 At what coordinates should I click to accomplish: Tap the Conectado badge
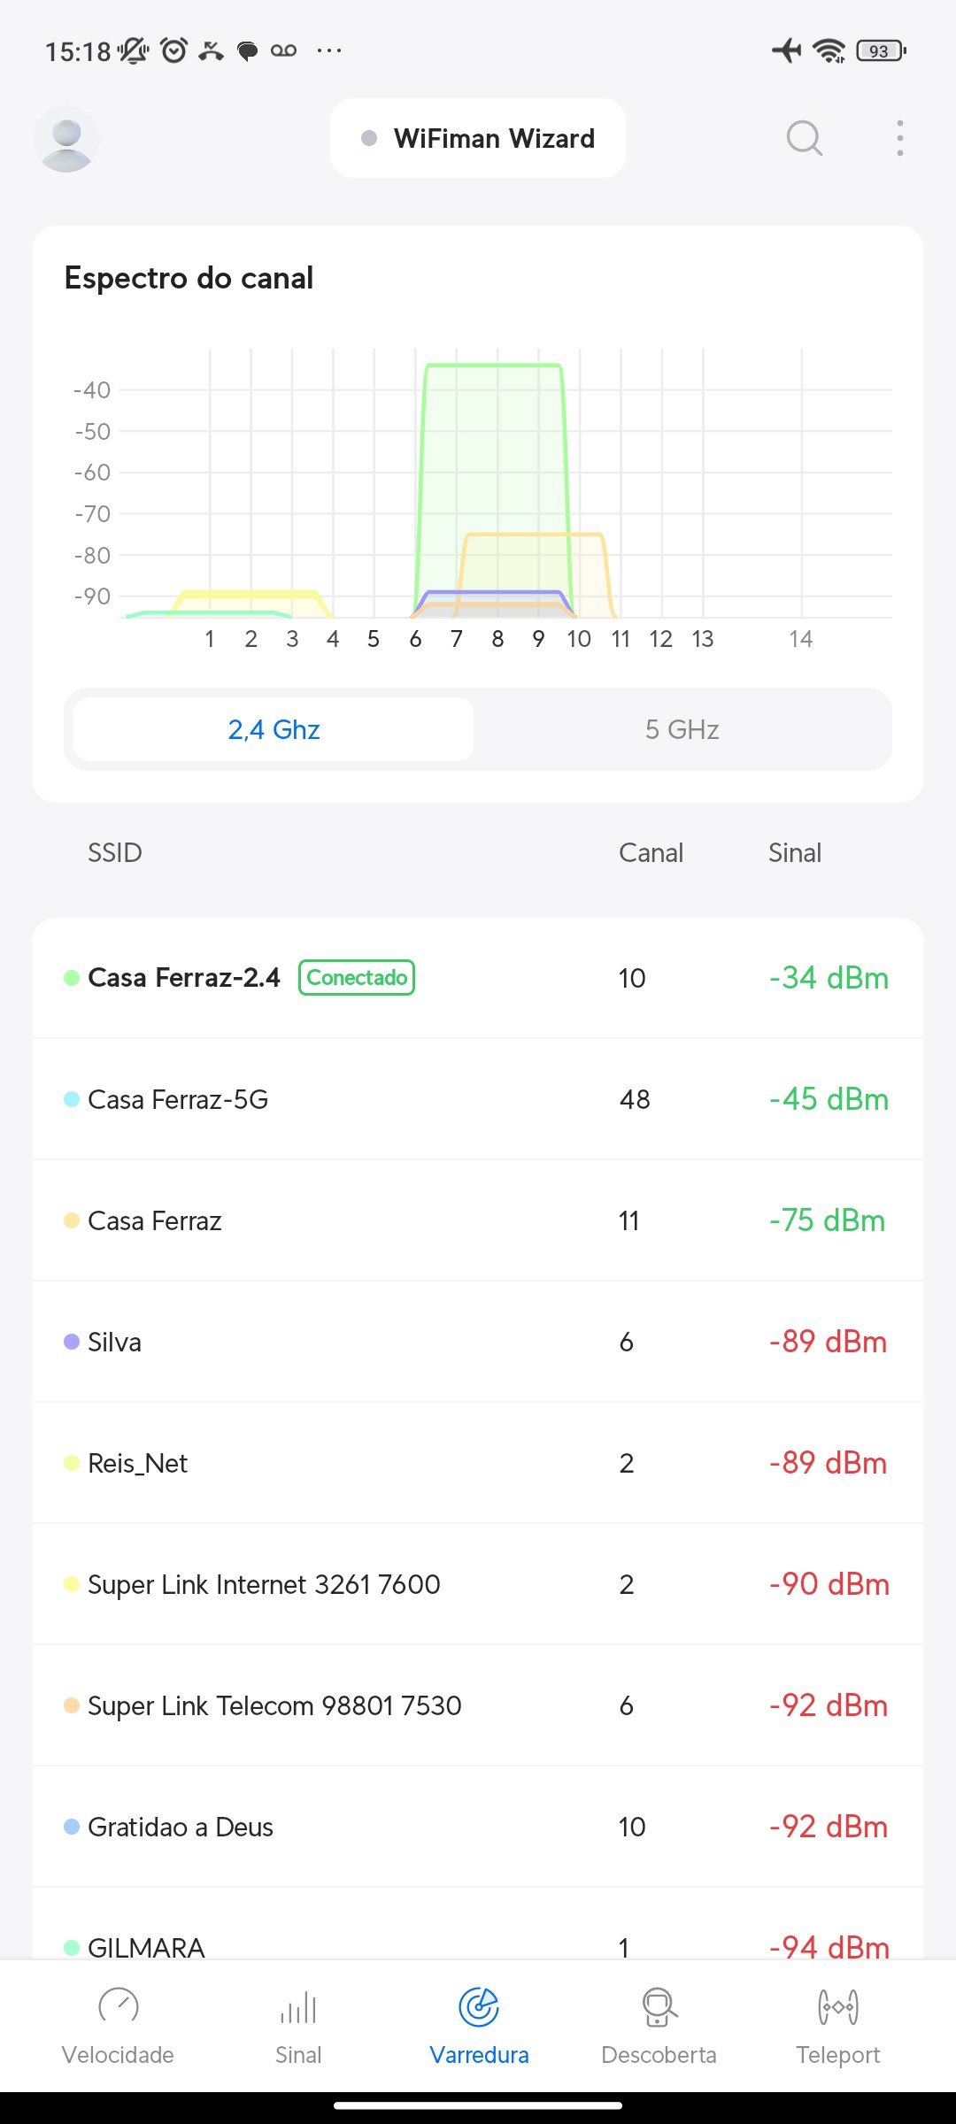pos(357,978)
